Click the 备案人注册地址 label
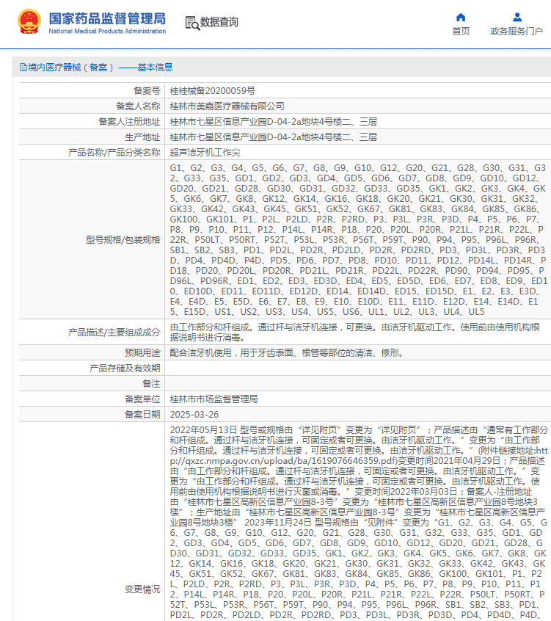This screenshot has height=621, width=551. click(129, 122)
